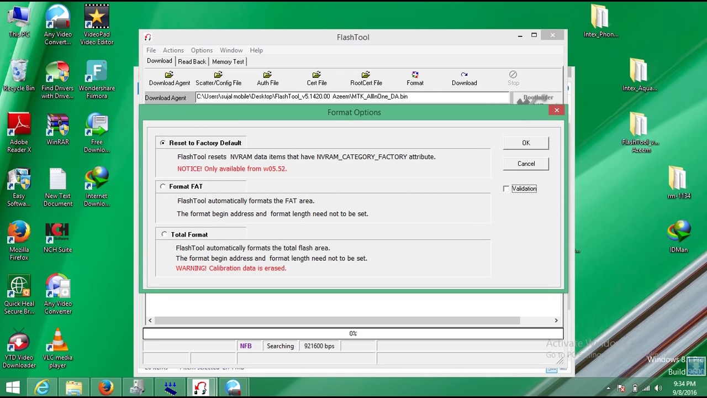Launch Adobe Reader X desktop icon
The image size is (707, 398).
click(19, 133)
